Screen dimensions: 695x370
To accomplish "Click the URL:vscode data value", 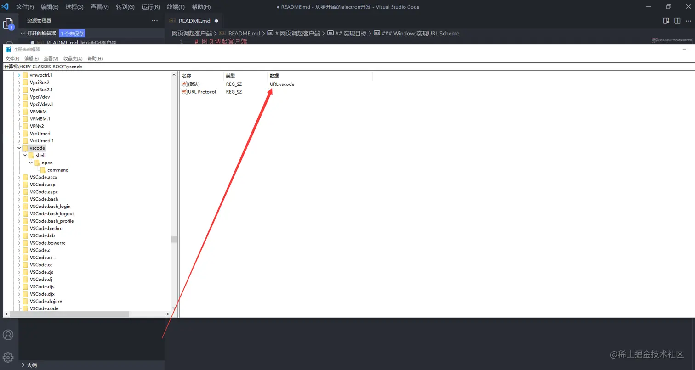I will [x=282, y=84].
